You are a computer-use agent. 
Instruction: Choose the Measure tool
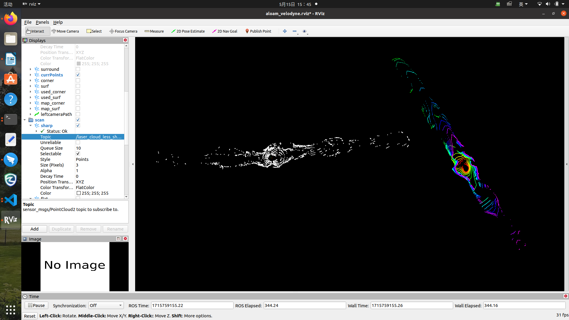(154, 31)
